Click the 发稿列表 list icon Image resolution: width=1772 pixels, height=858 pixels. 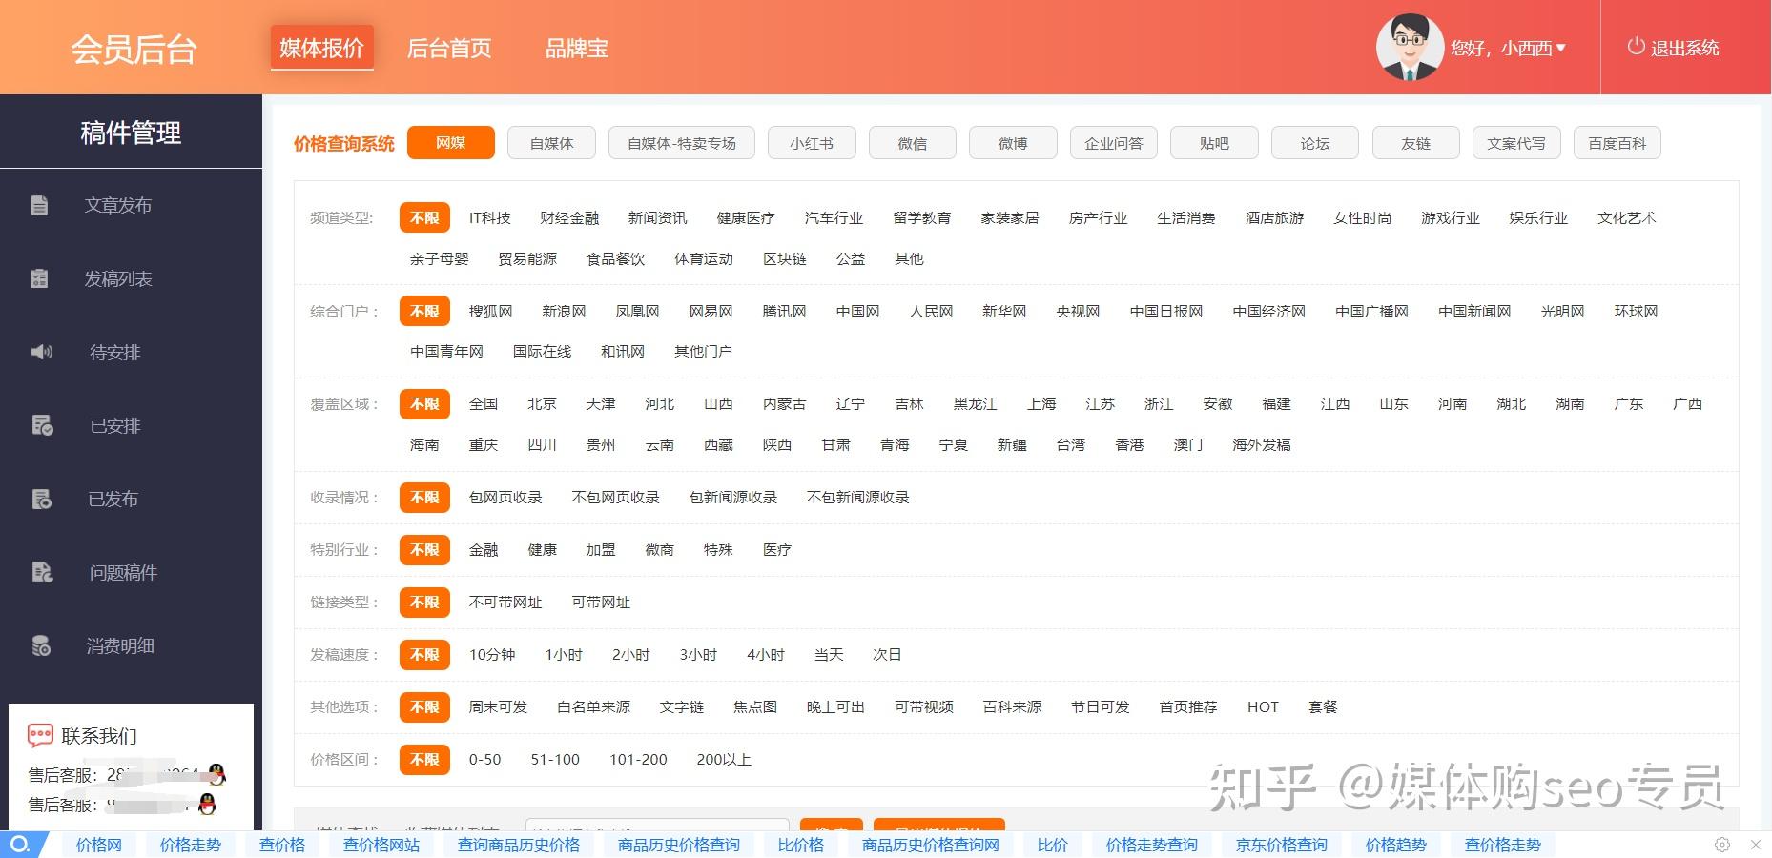pos(39,278)
